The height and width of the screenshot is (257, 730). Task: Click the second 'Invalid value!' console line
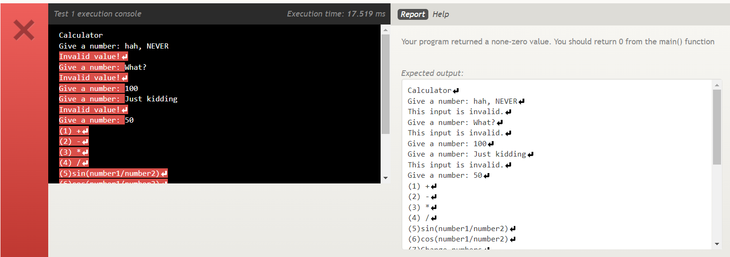coord(93,77)
